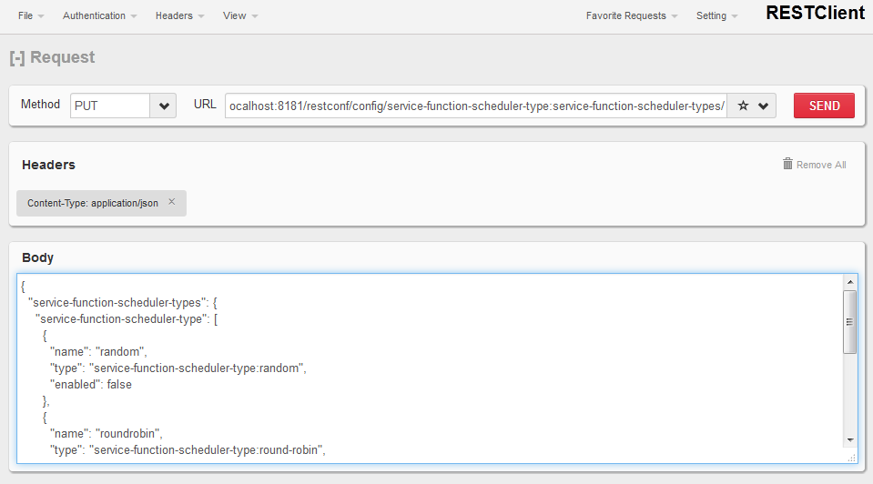Screen dimensions: 873x484
Task: Open the Authentication menu
Action: [99, 15]
